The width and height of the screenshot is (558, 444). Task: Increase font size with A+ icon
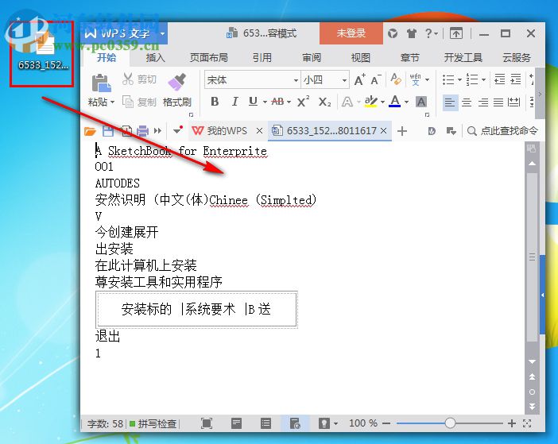[x=359, y=80]
